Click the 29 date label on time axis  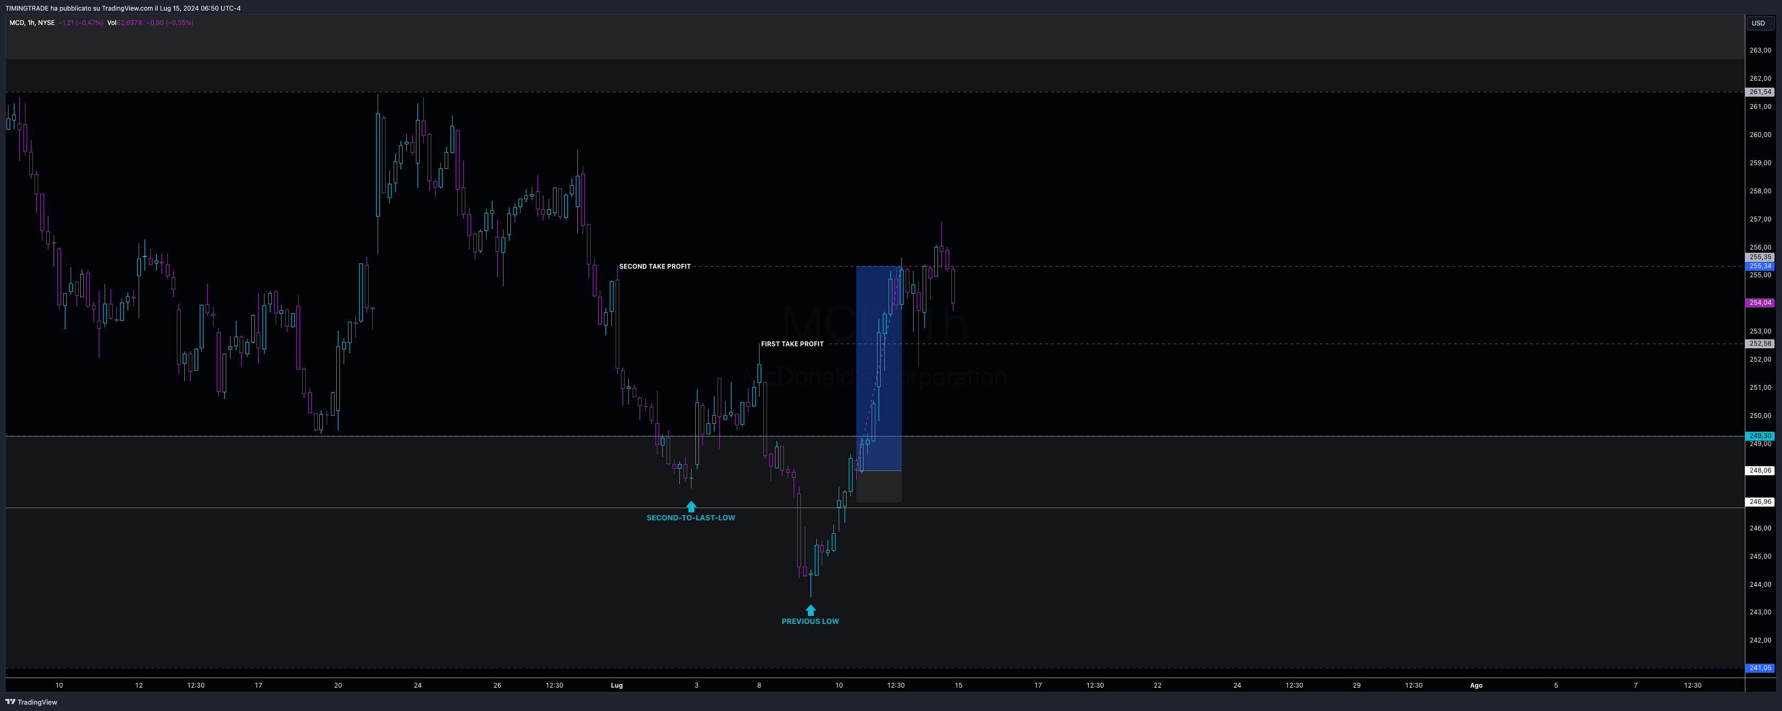pyautogui.click(x=1357, y=686)
